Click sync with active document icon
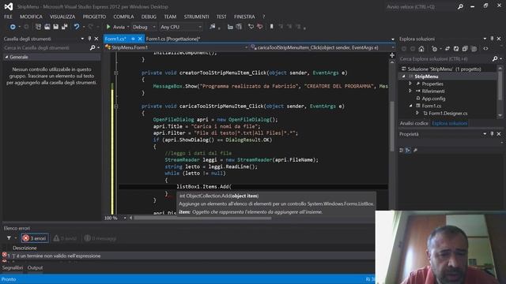The height and width of the screenshot is (284, 506). pos(447,49)
